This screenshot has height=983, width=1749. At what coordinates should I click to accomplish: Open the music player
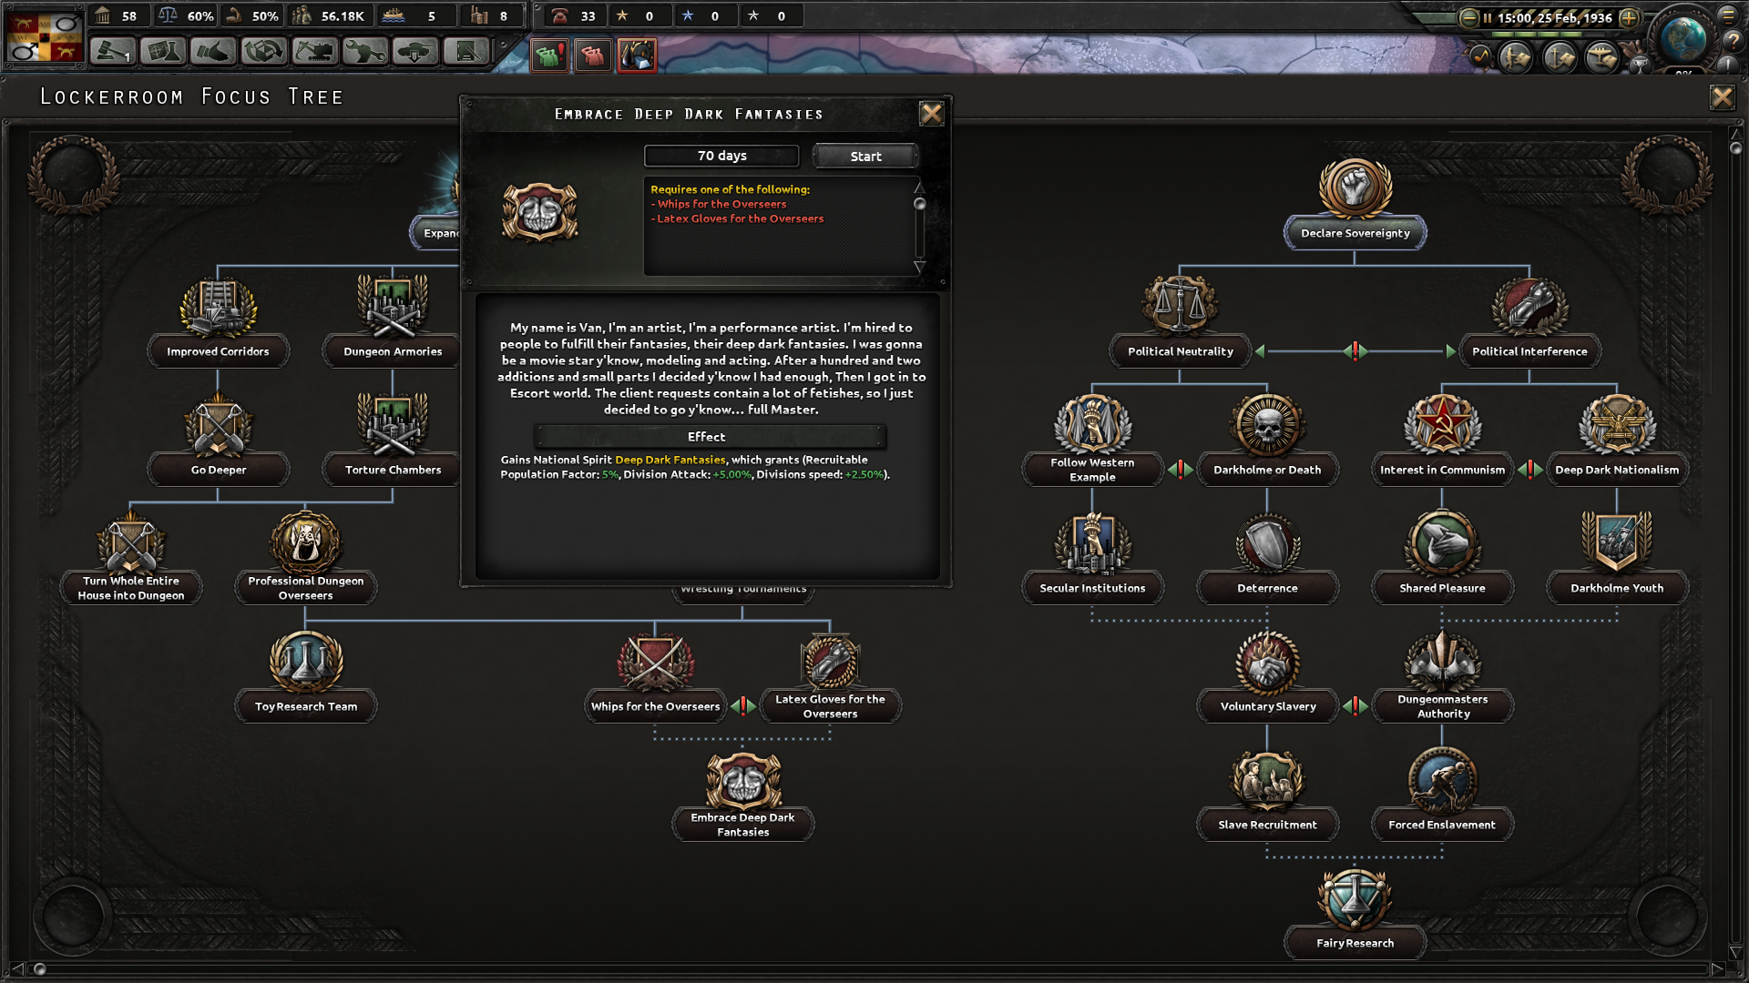click(1480, 56)
